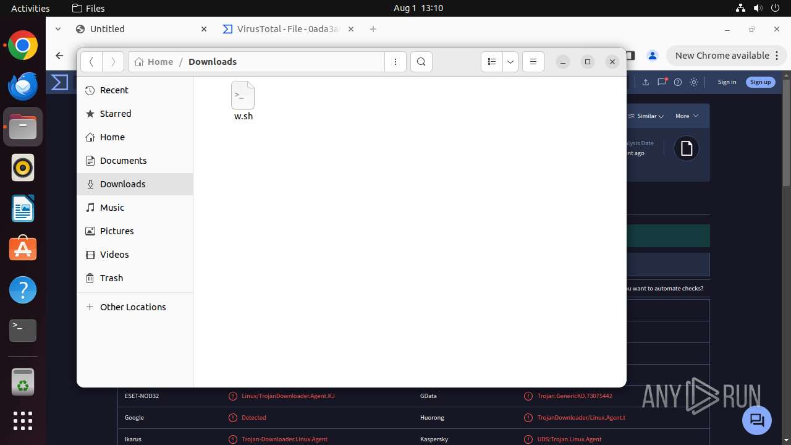Show Applications grid in the dock
Screen dimensions: 791x445
(23, 421)
